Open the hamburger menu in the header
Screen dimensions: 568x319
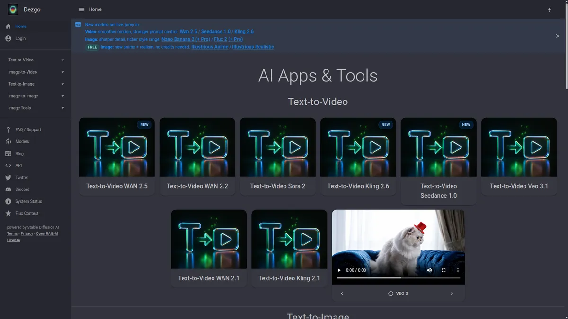point(81,9)
